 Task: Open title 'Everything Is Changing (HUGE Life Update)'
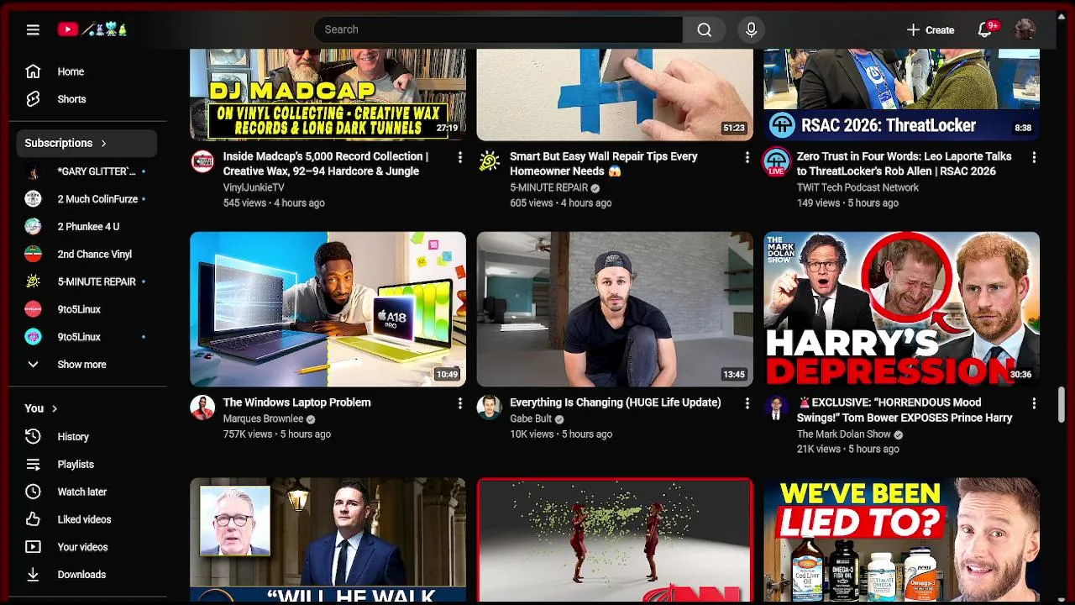(615, 402)
